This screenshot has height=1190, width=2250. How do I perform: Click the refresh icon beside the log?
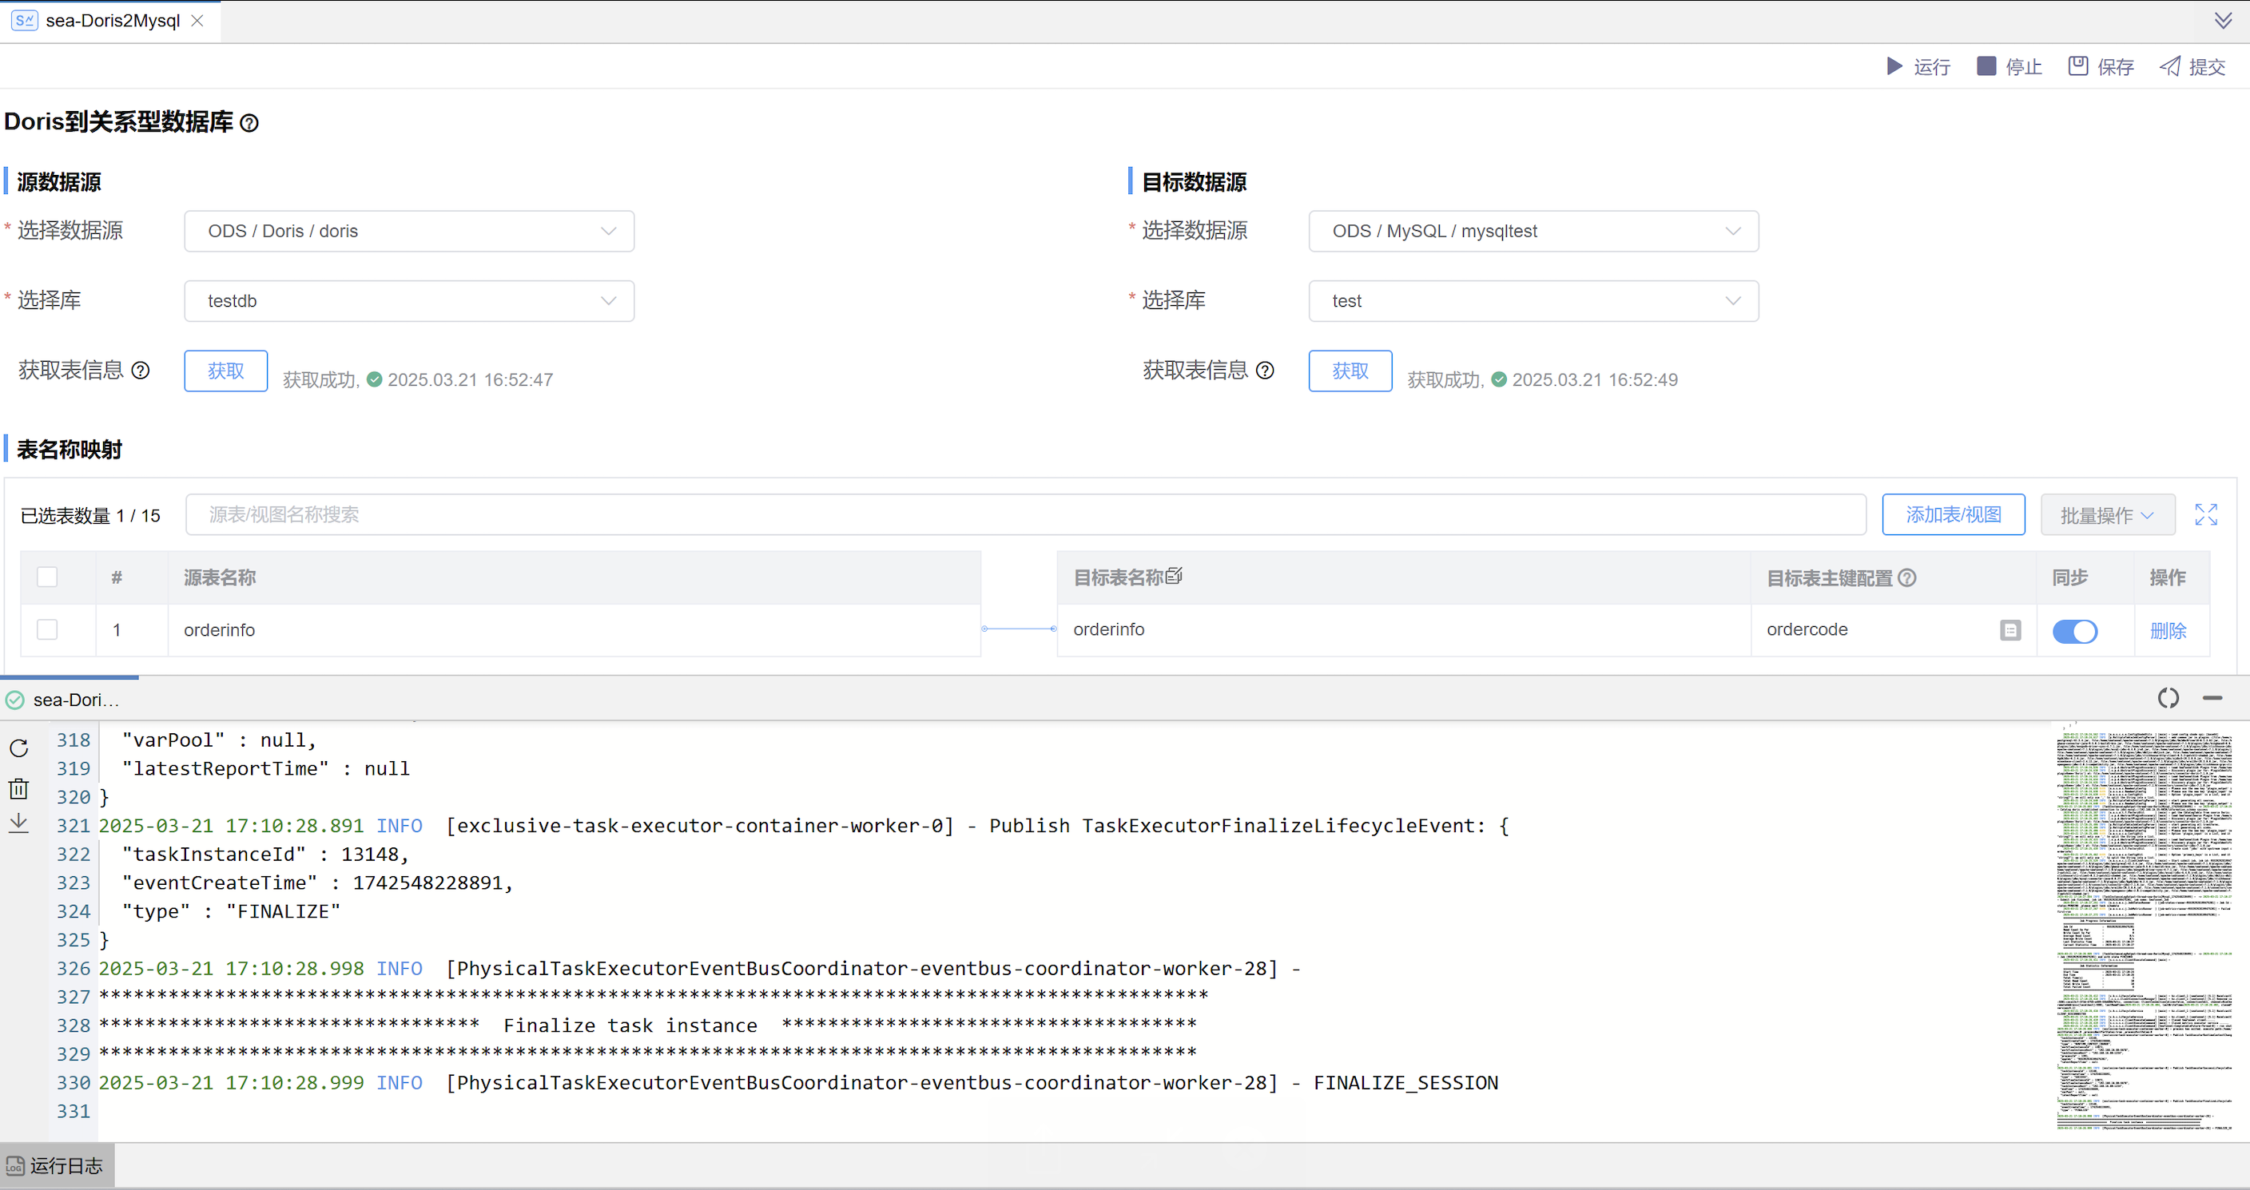(x=19, y=748)
